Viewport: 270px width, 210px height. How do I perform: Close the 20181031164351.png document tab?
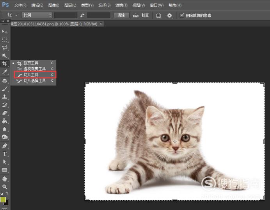[x=101, y=23]
